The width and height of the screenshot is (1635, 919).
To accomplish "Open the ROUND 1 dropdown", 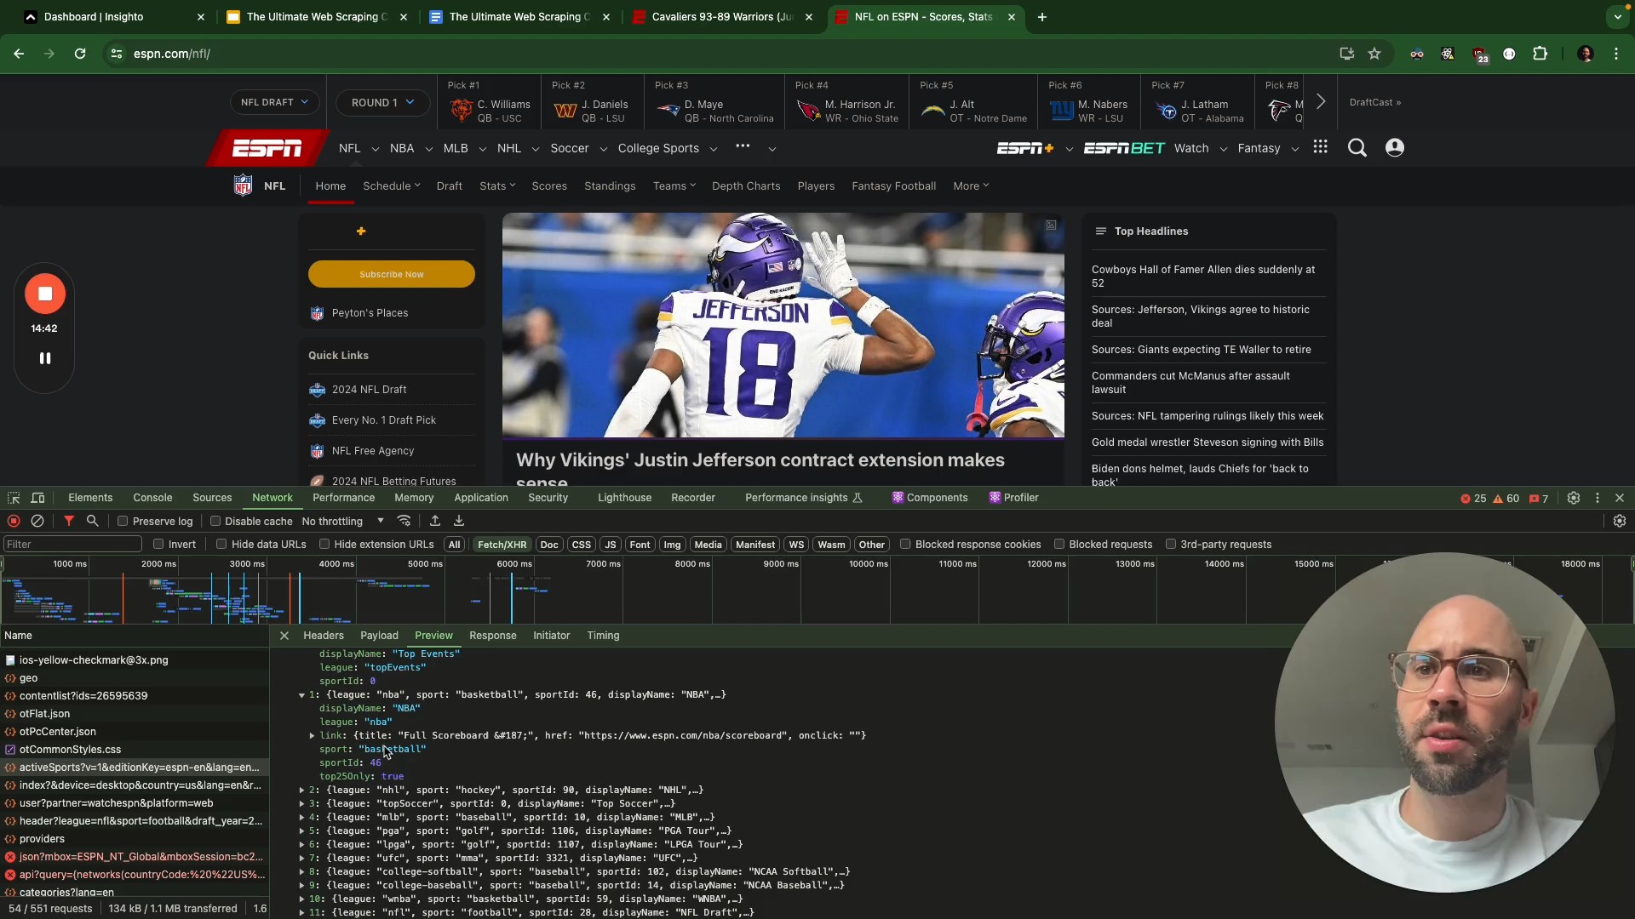I will coord(382,102).
